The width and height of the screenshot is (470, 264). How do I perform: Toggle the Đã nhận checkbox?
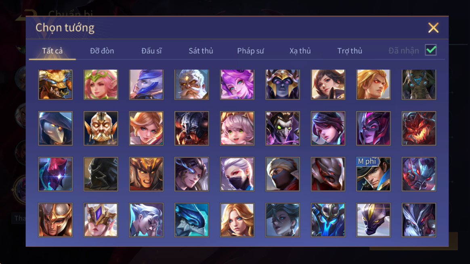[431, 50]
